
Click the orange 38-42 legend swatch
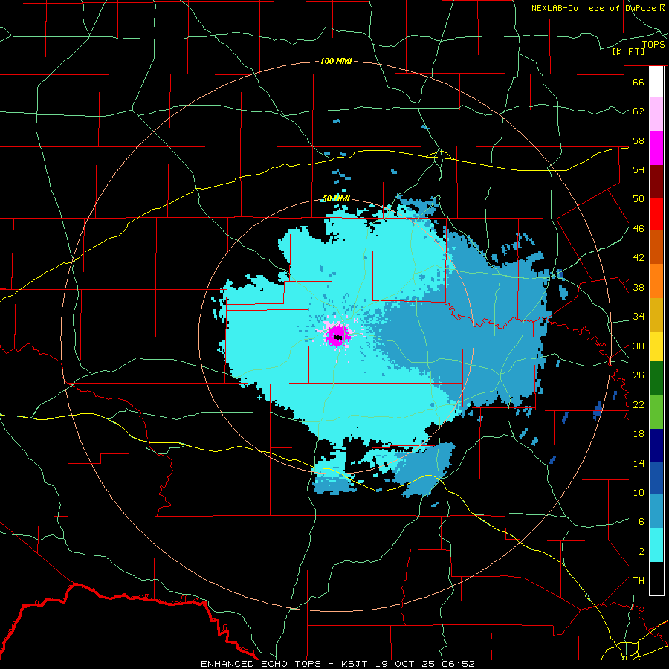coord(656,281)
